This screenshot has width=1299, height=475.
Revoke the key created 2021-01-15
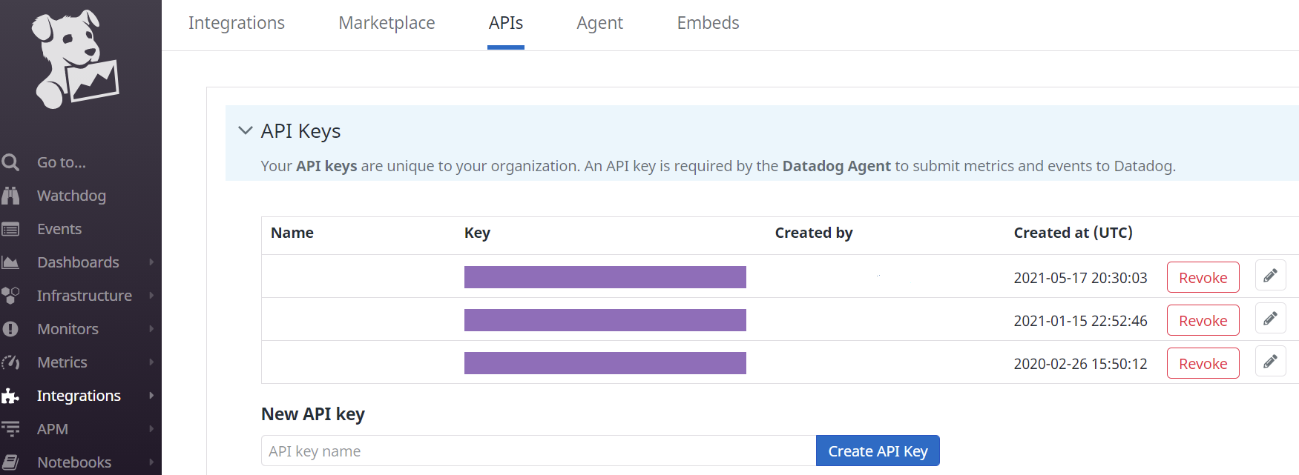[1203, 320]
